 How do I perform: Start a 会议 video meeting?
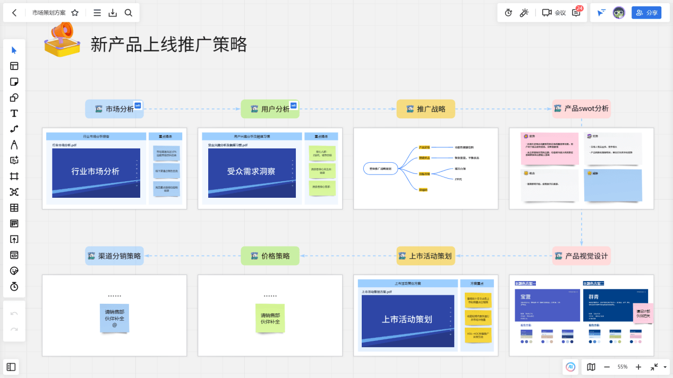click(x=553, y=13)
